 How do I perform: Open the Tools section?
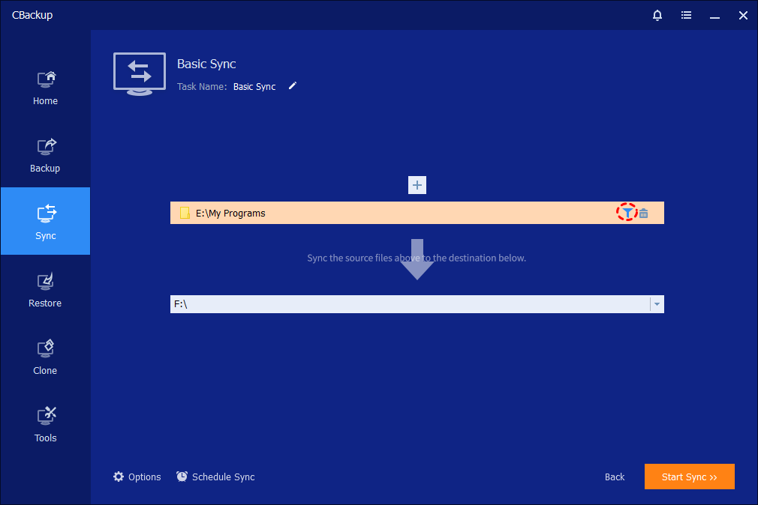click(45, 424)
